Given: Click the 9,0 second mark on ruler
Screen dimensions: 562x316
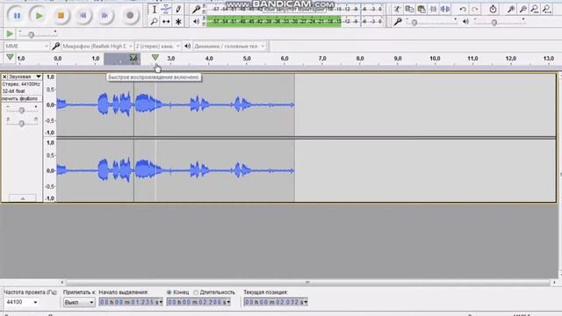Looking at the screenshot, I should tap(398, 59).
